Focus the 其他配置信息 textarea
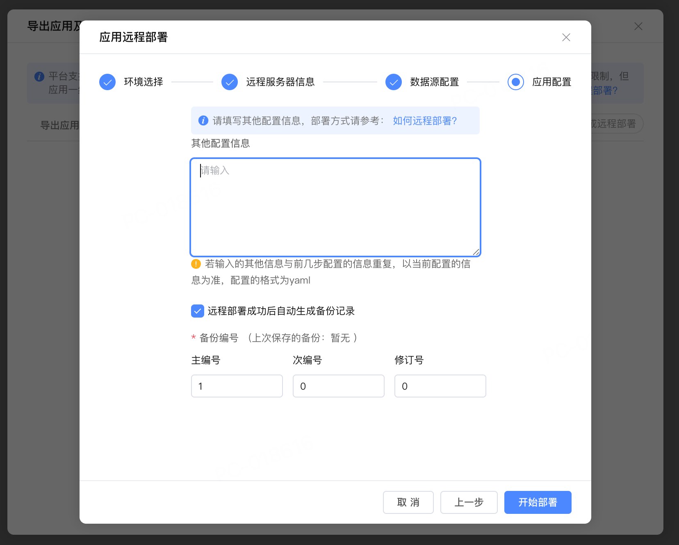Image resolution: width=679 pixels, height=545 pixels. click(335, 207)
